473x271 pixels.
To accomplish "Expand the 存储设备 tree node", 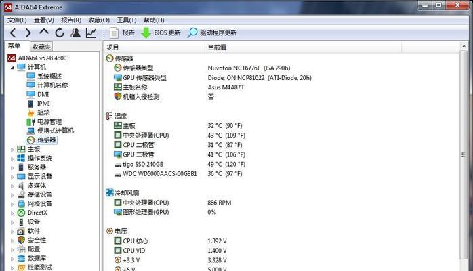I will (x=12, y=195).
